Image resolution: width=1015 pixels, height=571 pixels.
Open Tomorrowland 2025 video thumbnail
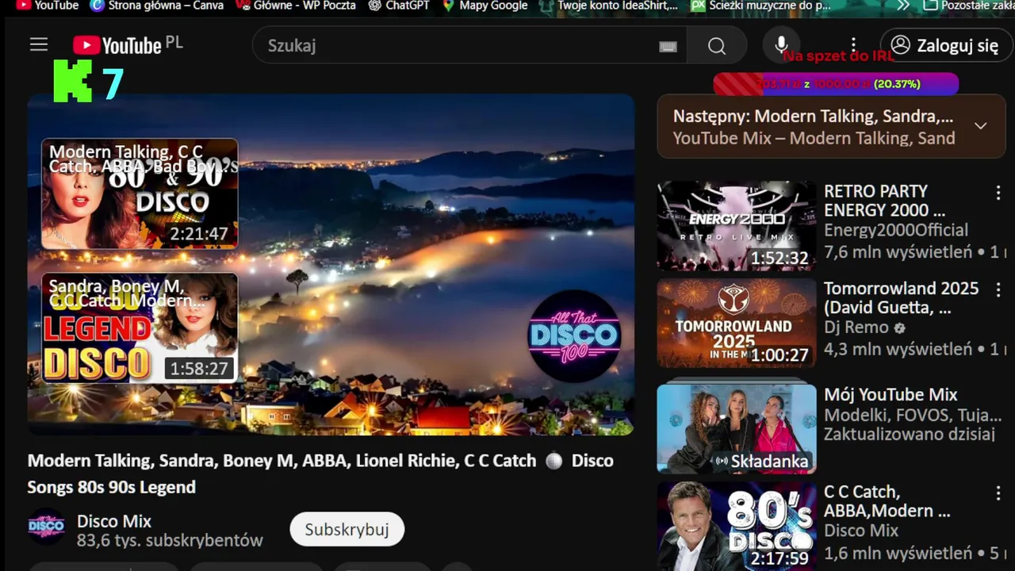737,323
